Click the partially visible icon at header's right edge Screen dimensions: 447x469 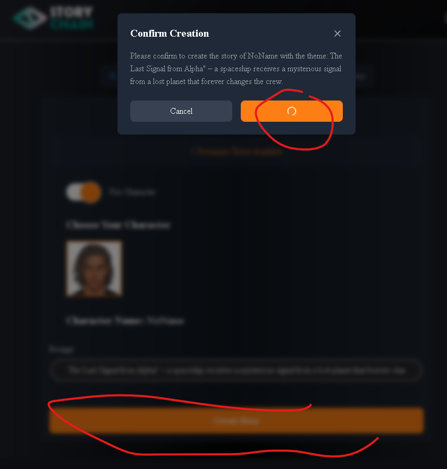click(x=445, y=19)
